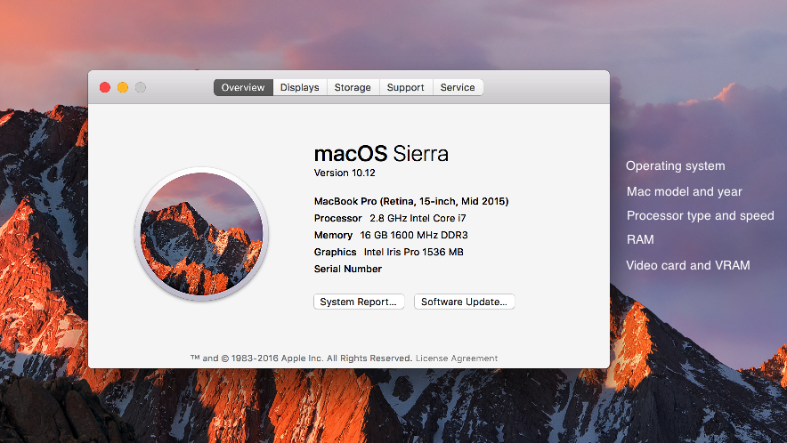Select the 'Intel Iris Pro 1536 MB' value
This screenshot has height=443, width=787.
pos(414,252)
